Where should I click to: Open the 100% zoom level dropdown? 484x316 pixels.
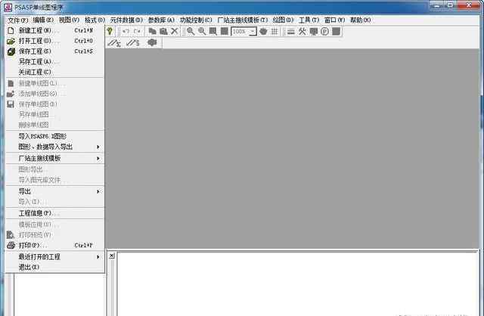[x=253, y=32]
